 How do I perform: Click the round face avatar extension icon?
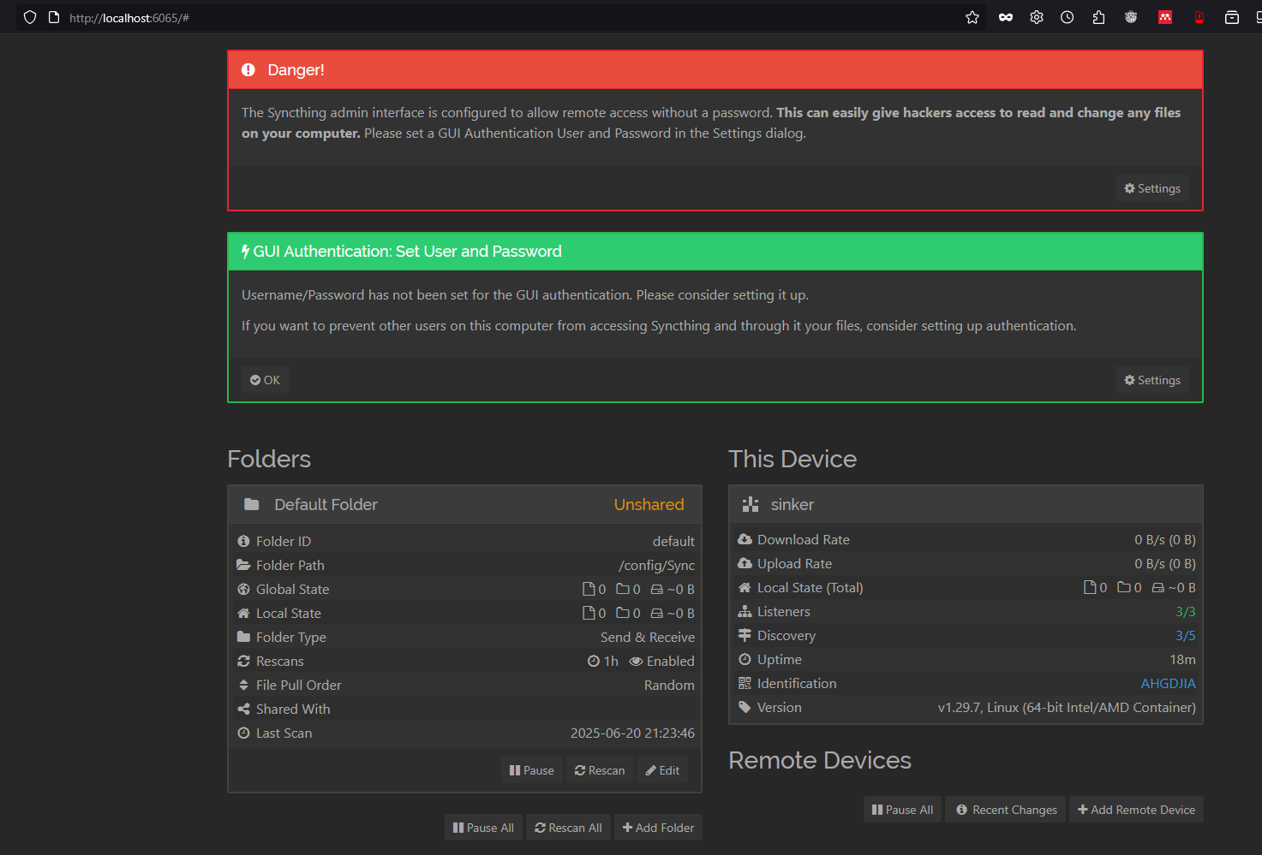click(x=1131, y=17)
